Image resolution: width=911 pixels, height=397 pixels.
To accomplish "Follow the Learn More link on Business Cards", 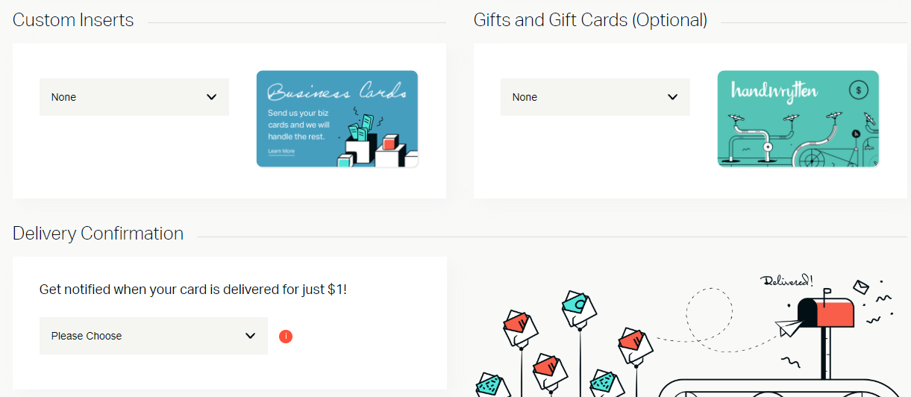I will [281, 151].
